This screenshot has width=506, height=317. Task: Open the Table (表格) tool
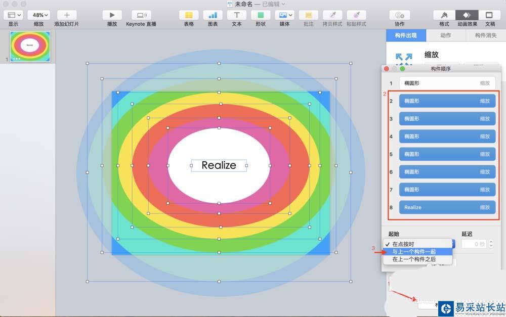tap(188, 15)
